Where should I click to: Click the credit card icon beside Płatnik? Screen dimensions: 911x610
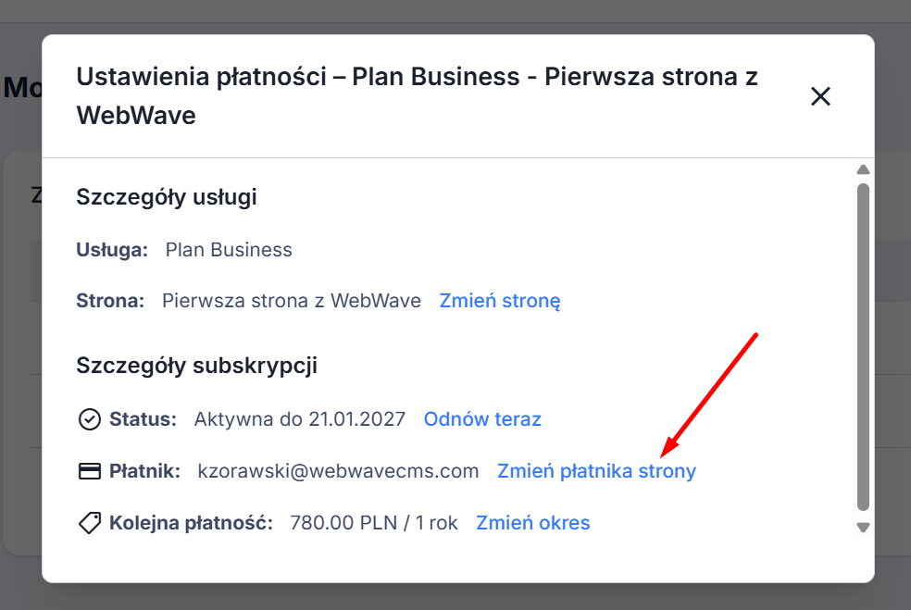tap(89, 471)
